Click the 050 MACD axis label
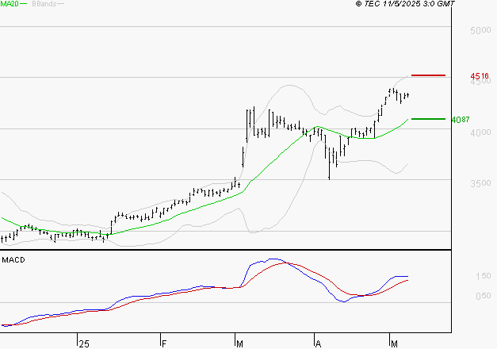The image size is (497, 349). 484,296
